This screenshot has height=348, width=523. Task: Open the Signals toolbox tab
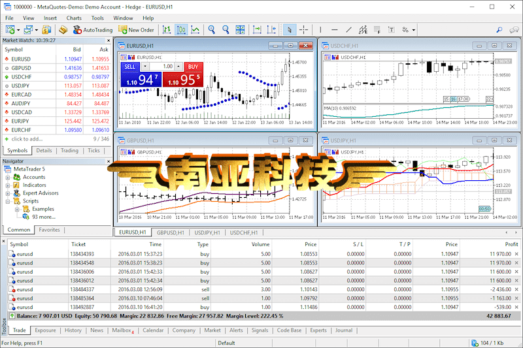[260, 330]
